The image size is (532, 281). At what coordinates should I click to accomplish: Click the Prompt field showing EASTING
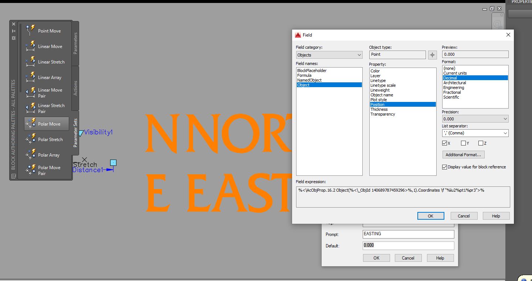408,234
